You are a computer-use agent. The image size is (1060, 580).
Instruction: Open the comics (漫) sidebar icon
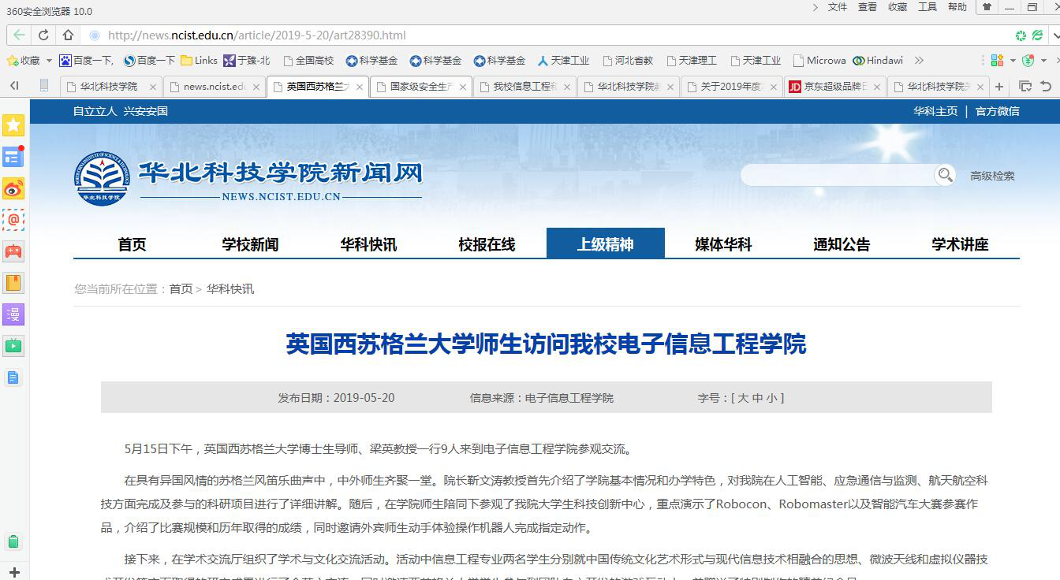coord(13,314)
